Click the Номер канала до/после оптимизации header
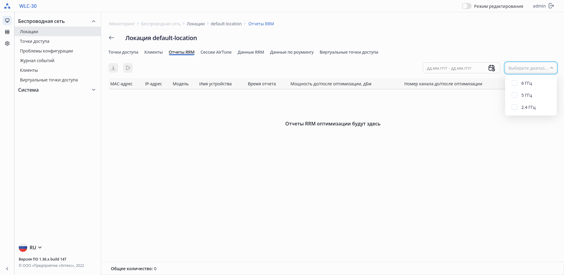 pyautogui.click(x=443, y=84)
